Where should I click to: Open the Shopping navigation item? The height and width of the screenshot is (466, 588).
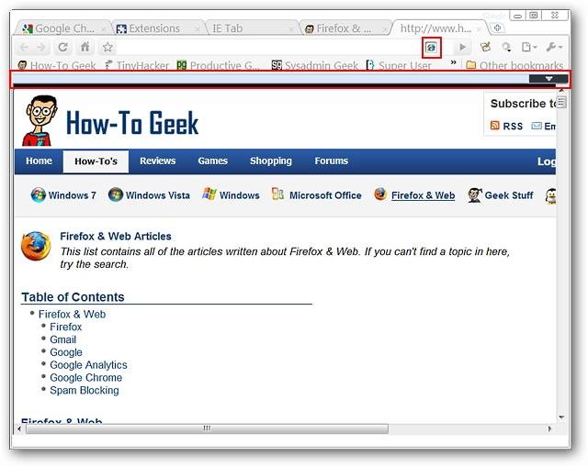[271, 161]
